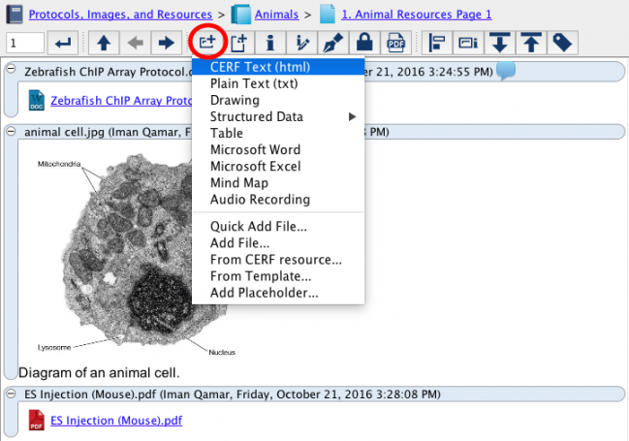Choose Table from the menu

[x=278, y=133]
